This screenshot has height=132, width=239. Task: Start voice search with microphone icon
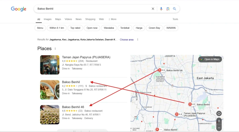161,9
